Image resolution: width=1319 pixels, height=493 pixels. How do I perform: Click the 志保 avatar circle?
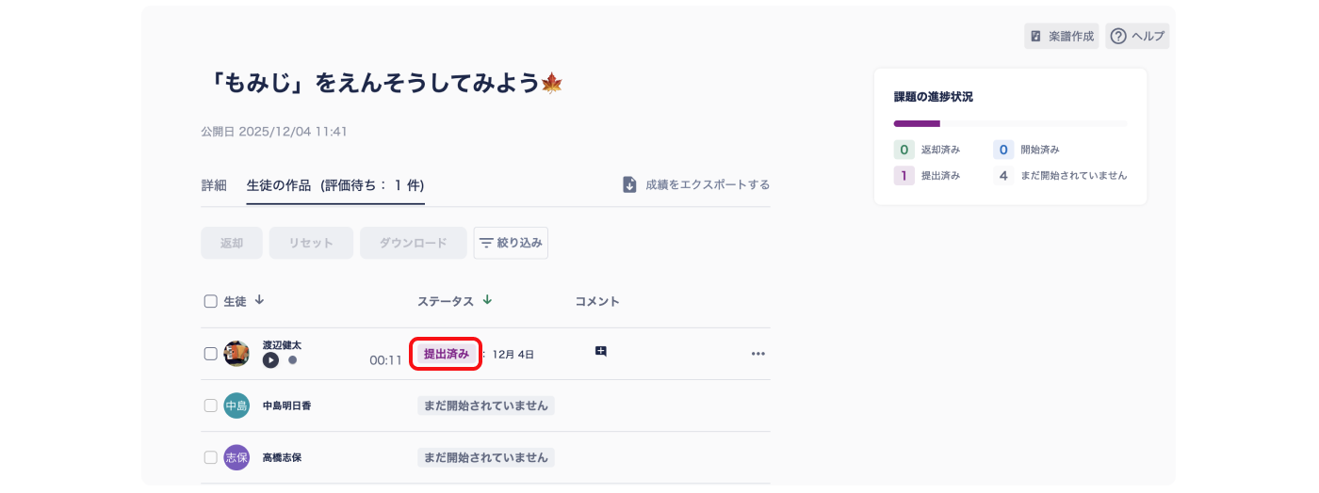pyautogui.click(x=236, y=457)
